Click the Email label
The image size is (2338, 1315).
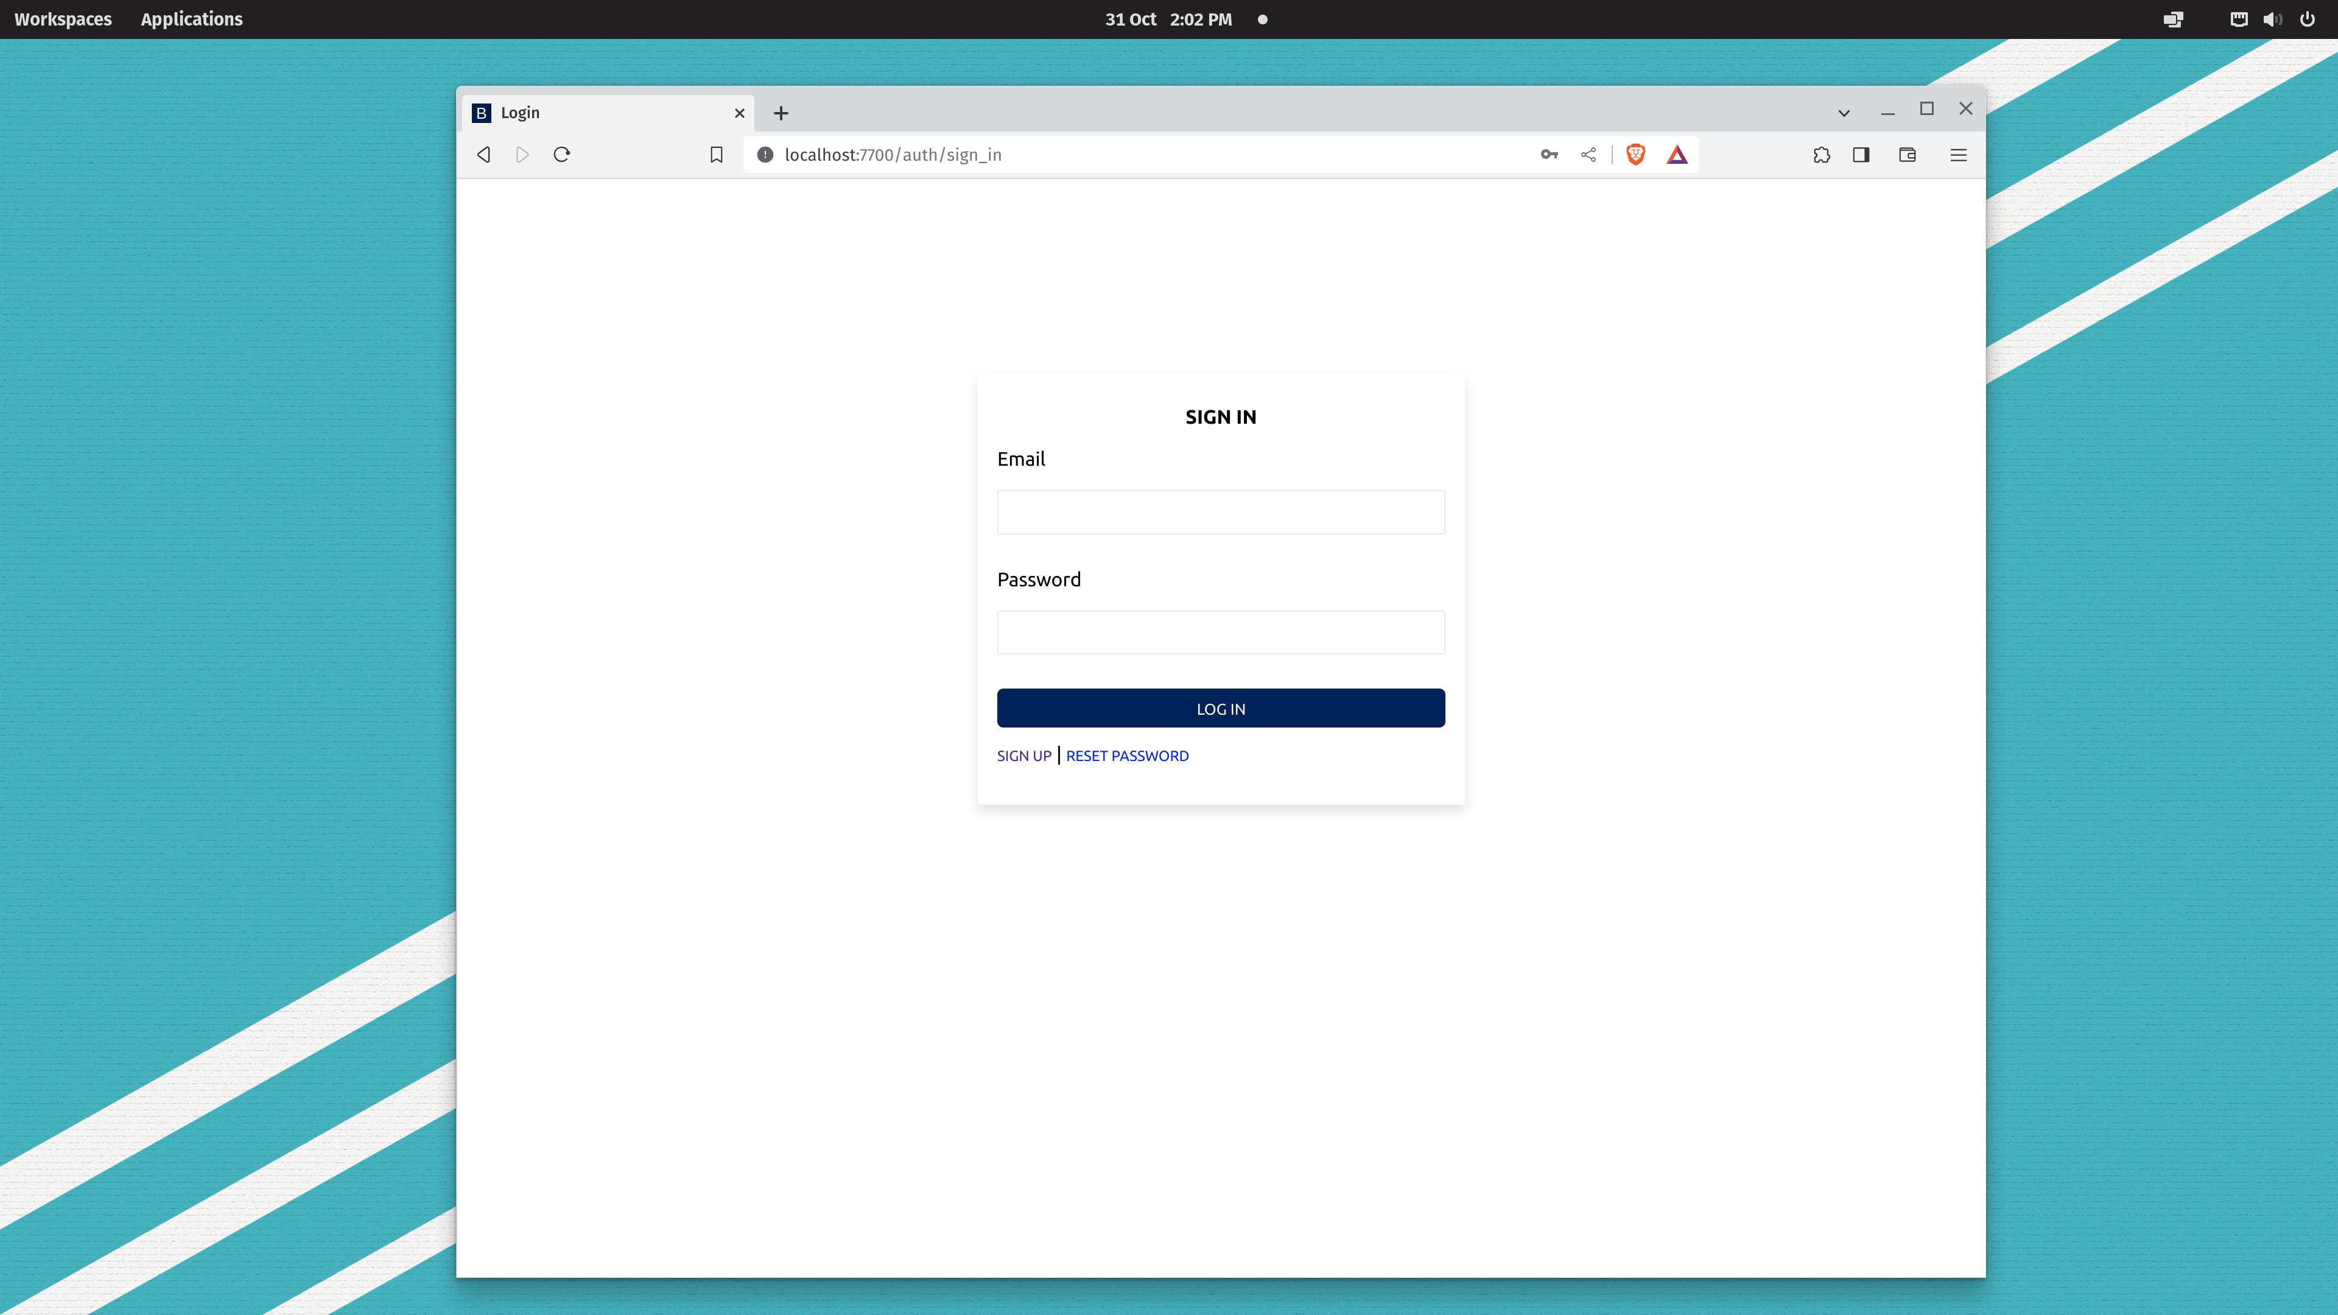(x=1021, y=459)
